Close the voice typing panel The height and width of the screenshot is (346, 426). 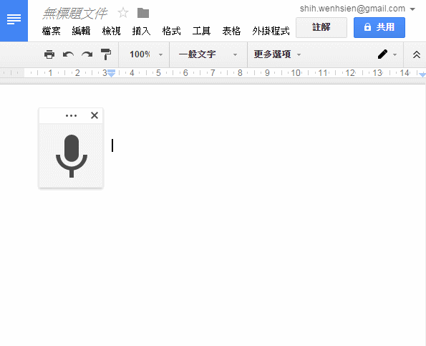tap(95, 115)
